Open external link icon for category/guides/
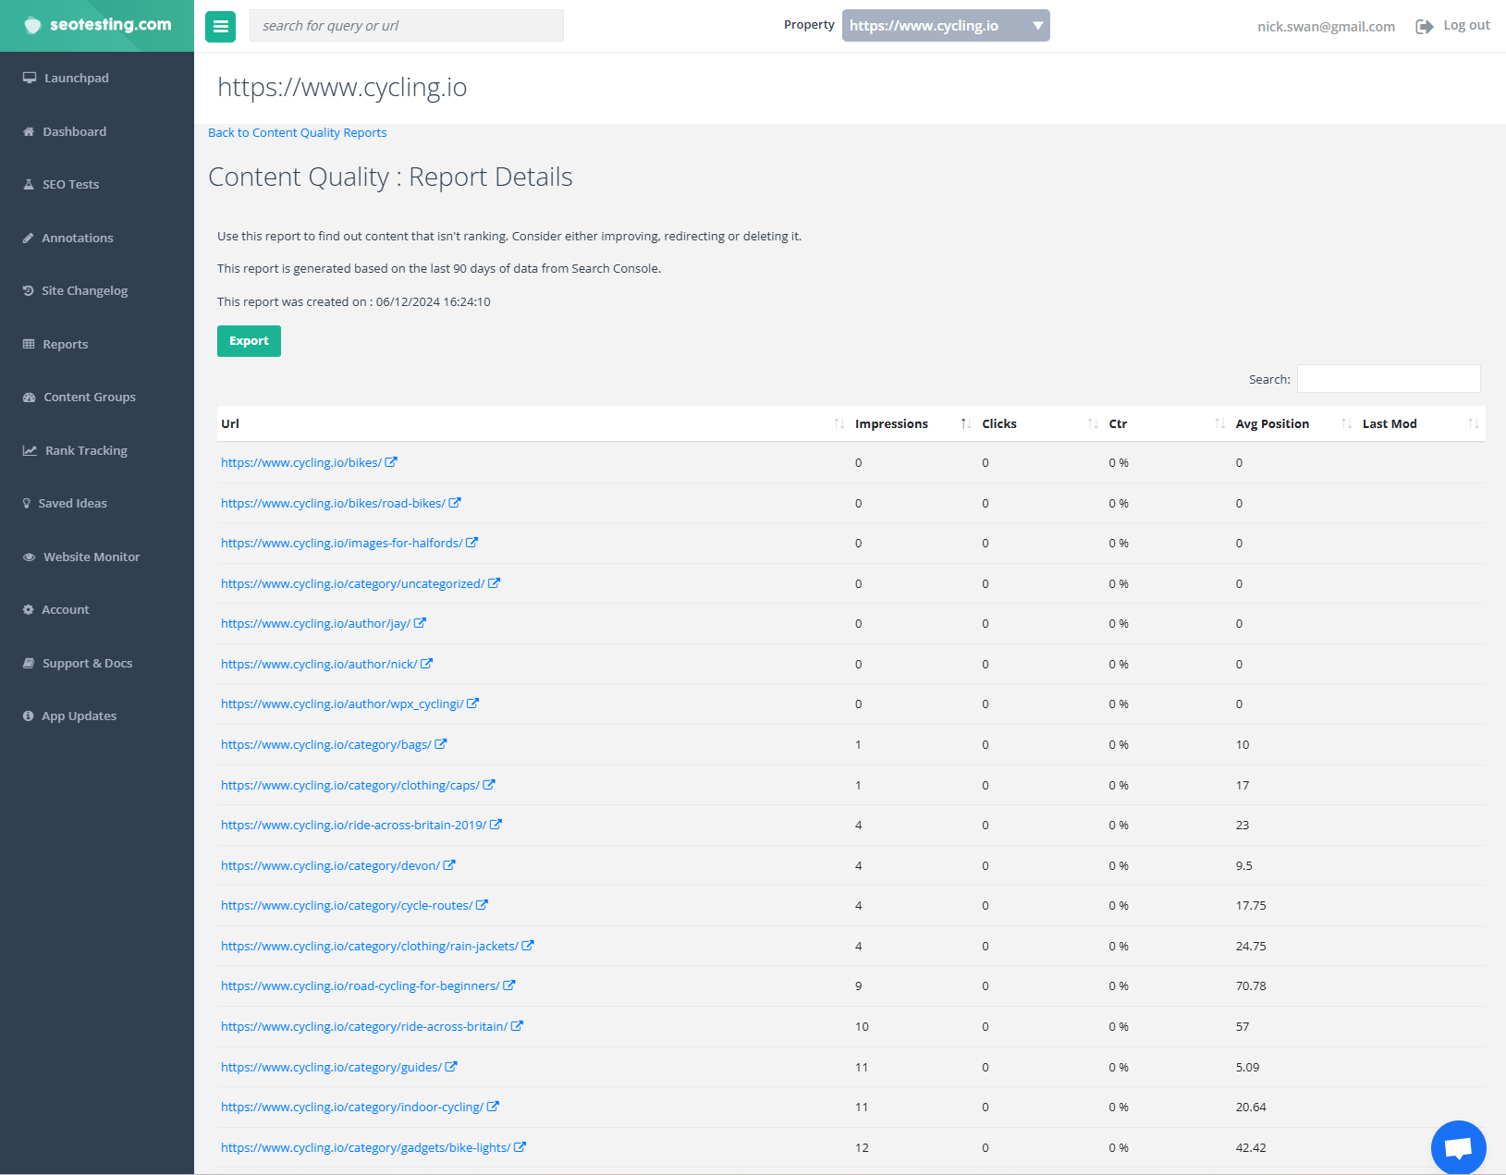This screenshot has height=1175, width=1506. pyautogui.click(x=451, y=1067)
